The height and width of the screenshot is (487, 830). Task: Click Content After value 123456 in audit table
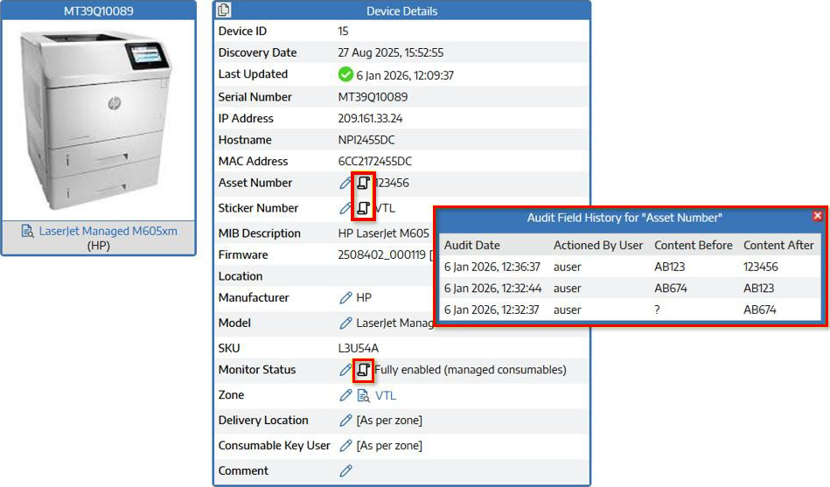[x=761, y=267]
